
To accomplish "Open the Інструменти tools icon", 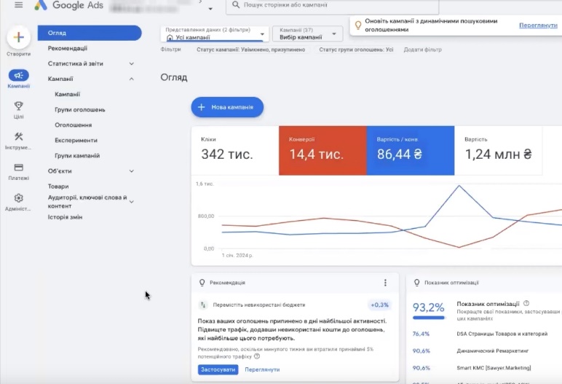I will 18,136.
